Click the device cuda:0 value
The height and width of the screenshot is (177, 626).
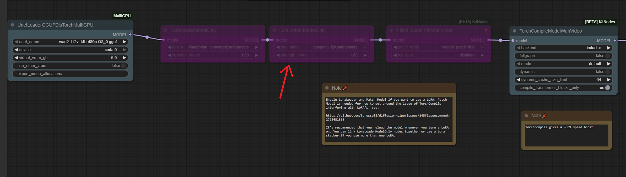(x=111, y=50)
